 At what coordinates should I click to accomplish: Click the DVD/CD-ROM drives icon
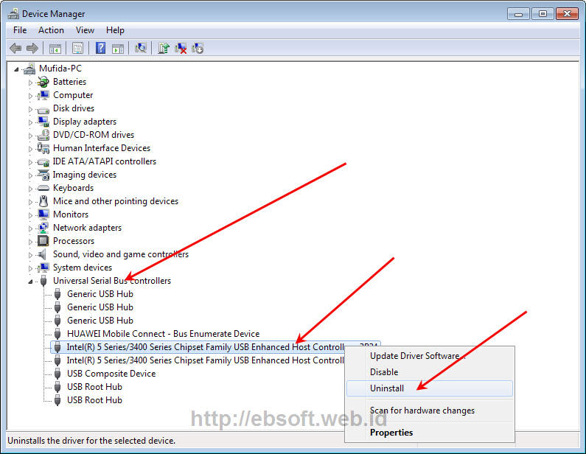pyautogui.click(x=43, y=135)
